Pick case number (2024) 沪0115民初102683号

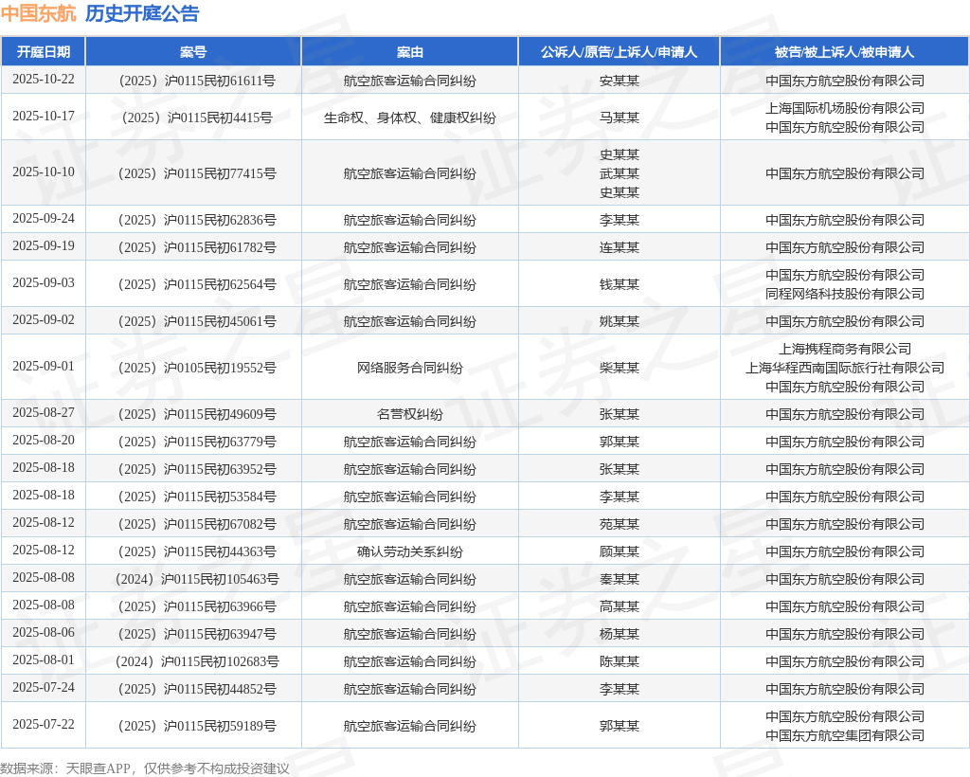point(197,662)
